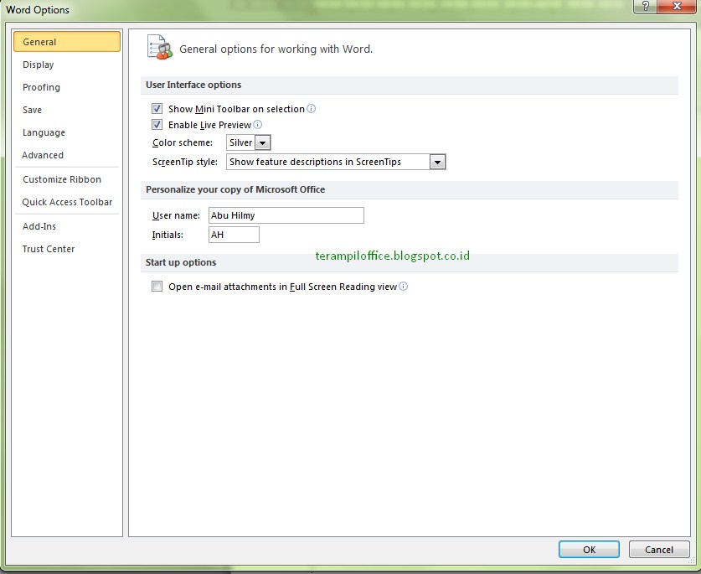Open the Trust Center settings
This screenshot has height=574, width=701.
(49, 249)
